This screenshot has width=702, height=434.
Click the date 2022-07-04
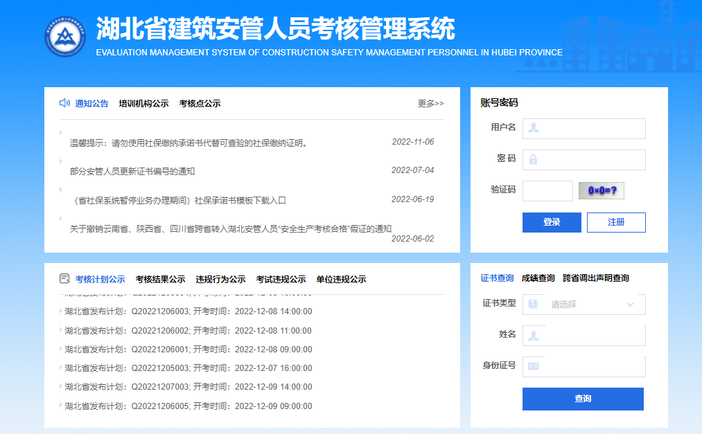[412, 170]
